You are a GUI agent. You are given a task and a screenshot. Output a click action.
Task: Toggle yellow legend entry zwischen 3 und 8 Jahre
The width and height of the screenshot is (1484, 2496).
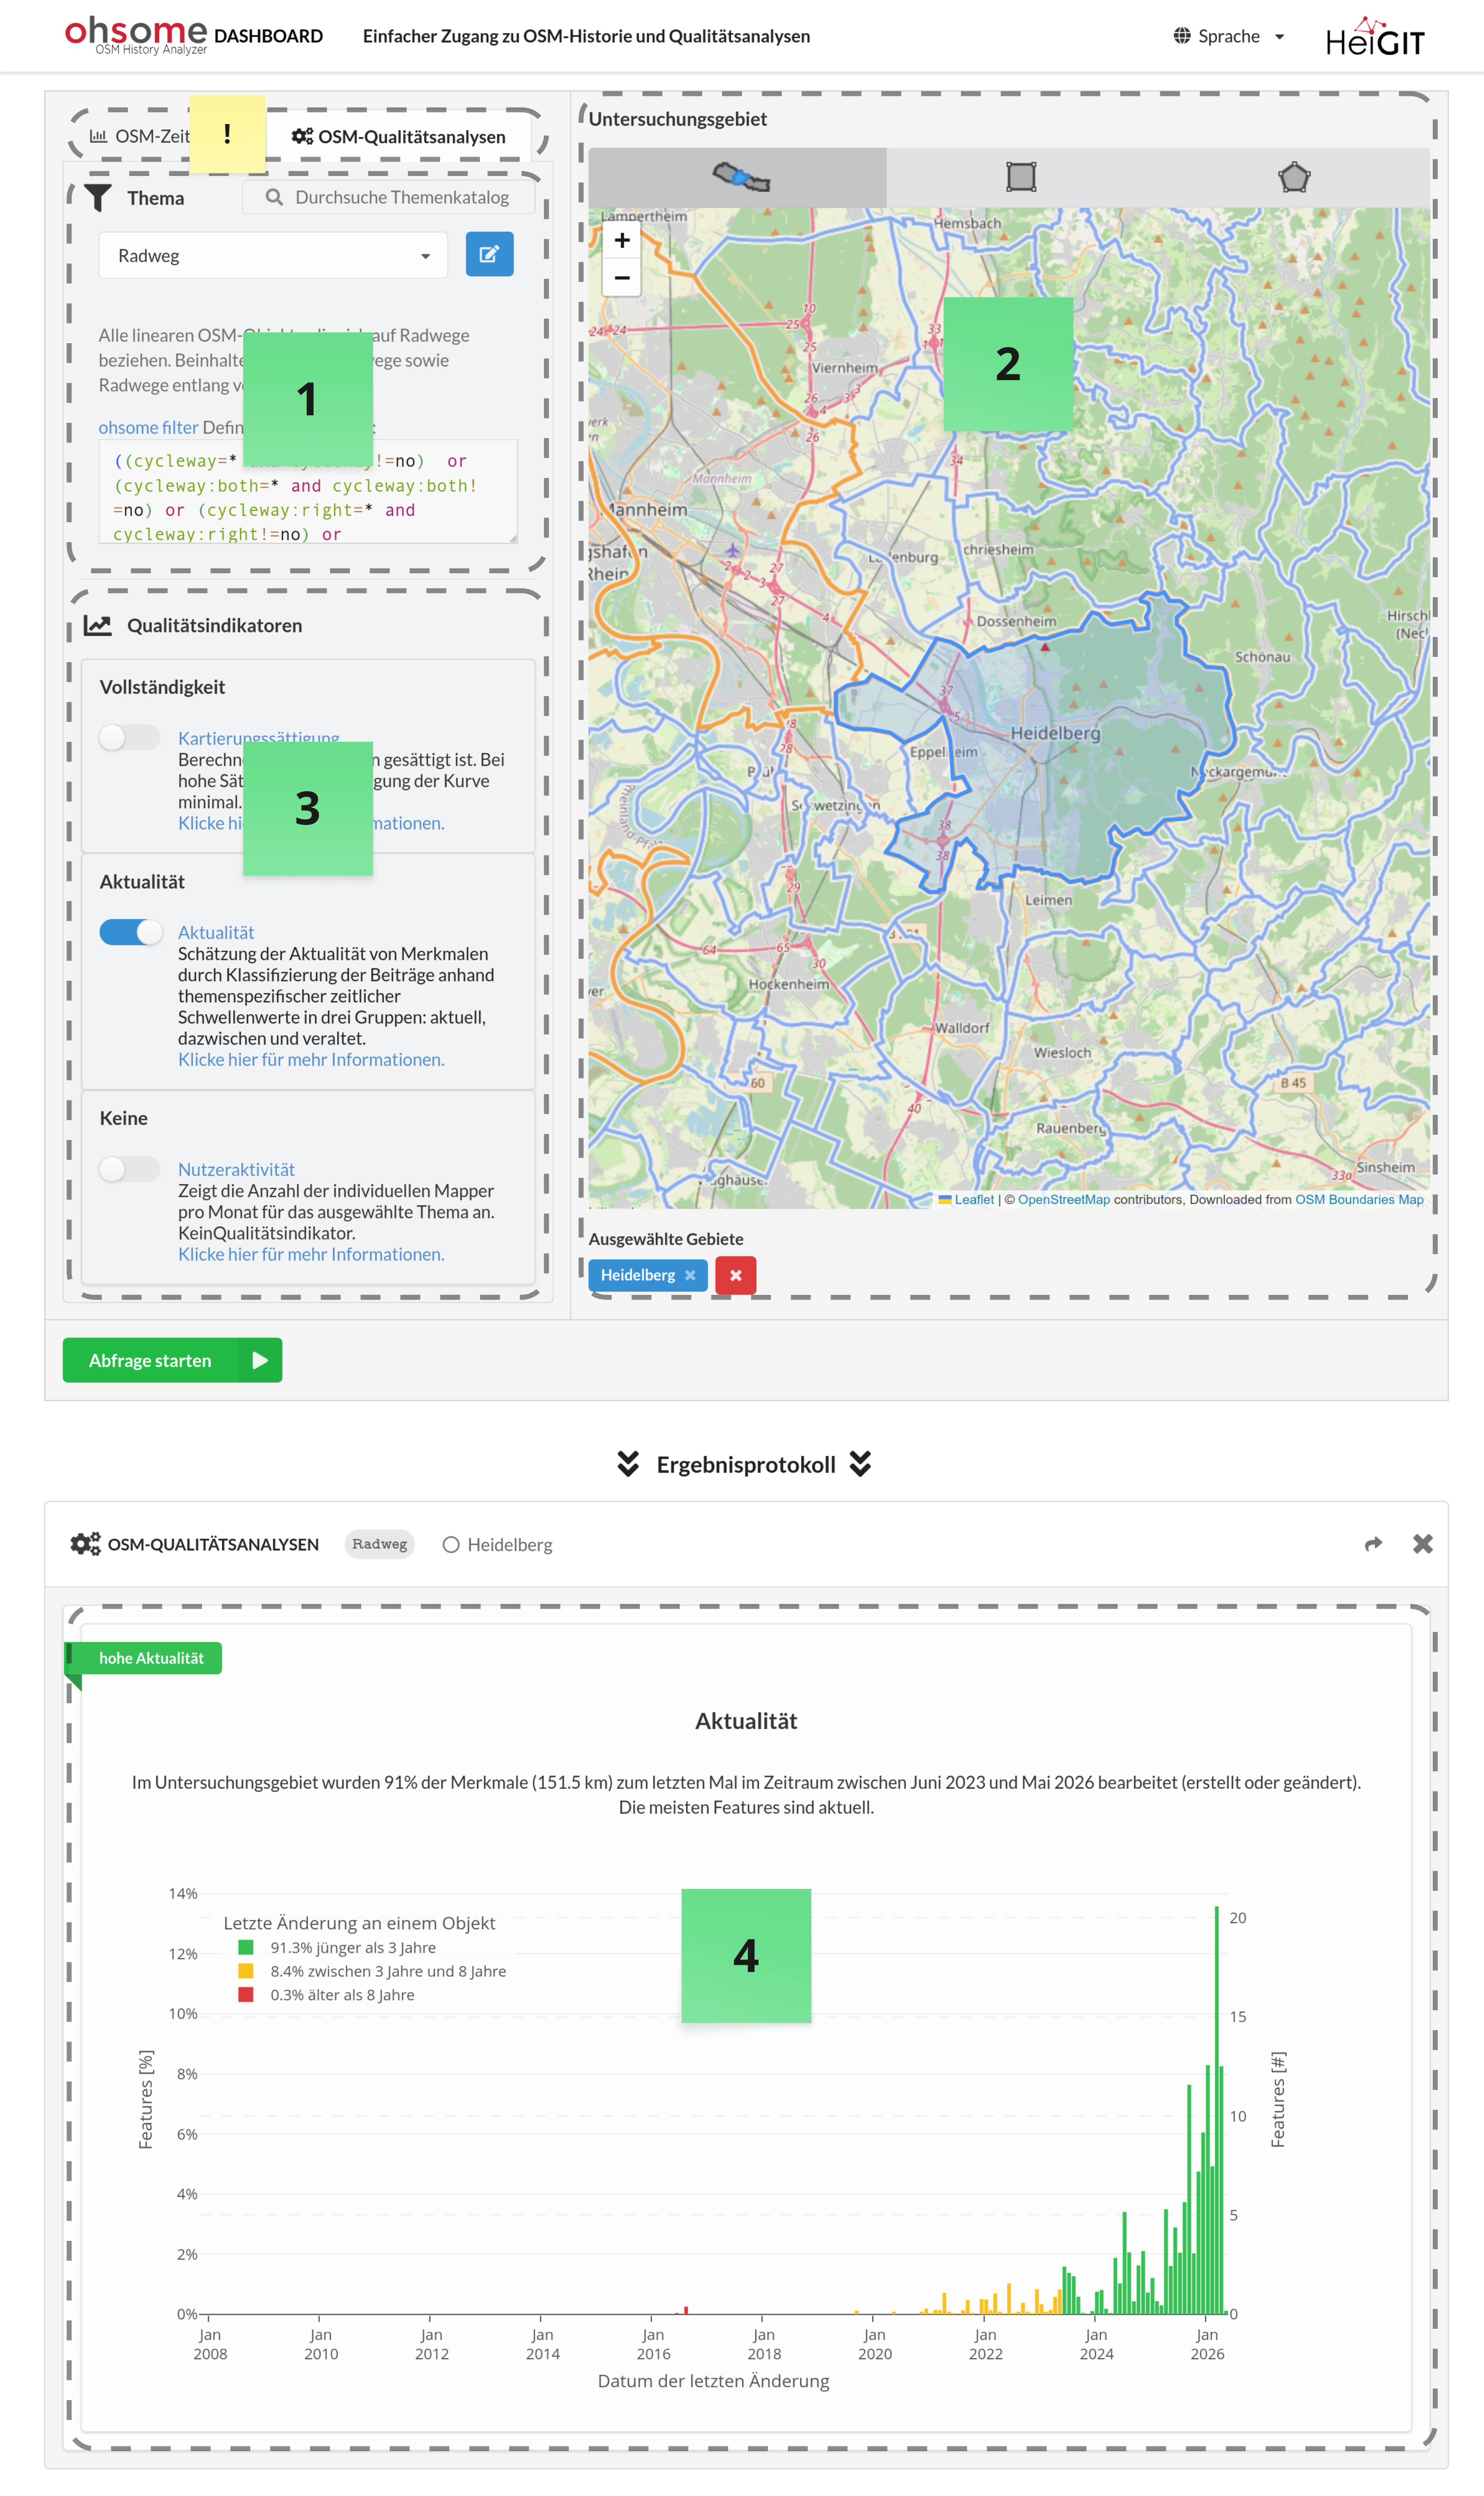coord(372,1972)
